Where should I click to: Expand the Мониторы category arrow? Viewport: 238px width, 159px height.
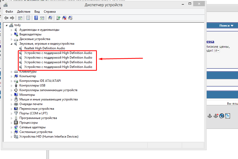click(x=12, y=95)
